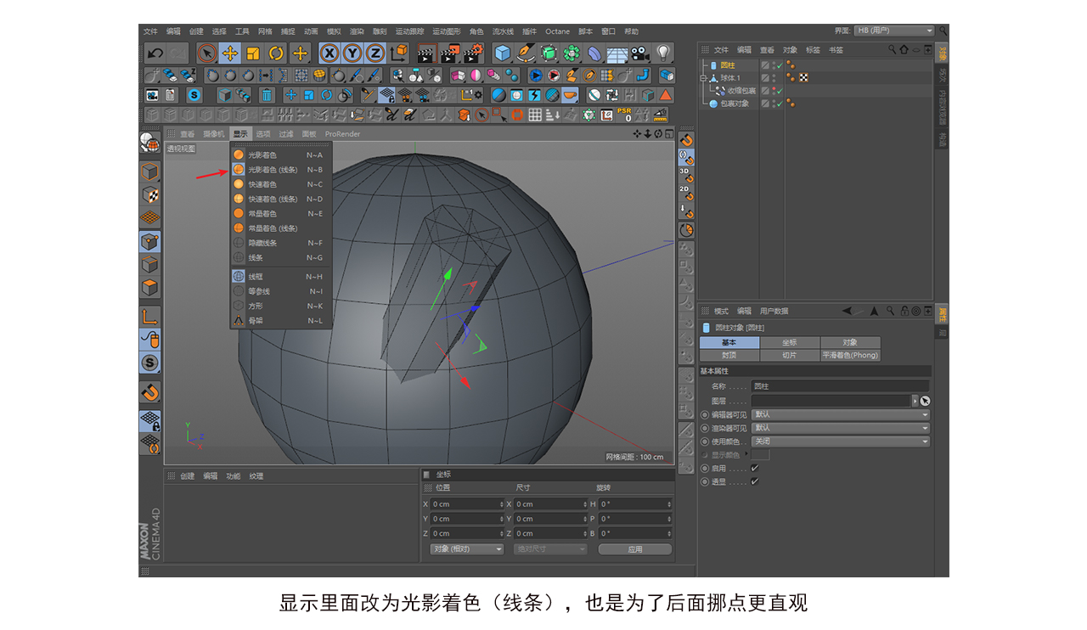Select the Live Selection arrow tool
This screenshot has height=630, width=1087.
coord(206,53)
